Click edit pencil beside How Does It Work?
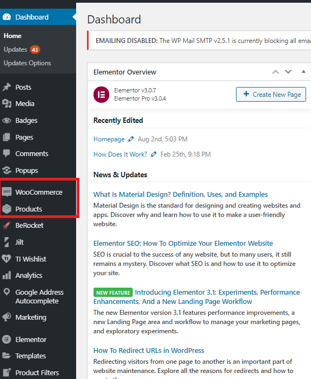 click(154, 154)
